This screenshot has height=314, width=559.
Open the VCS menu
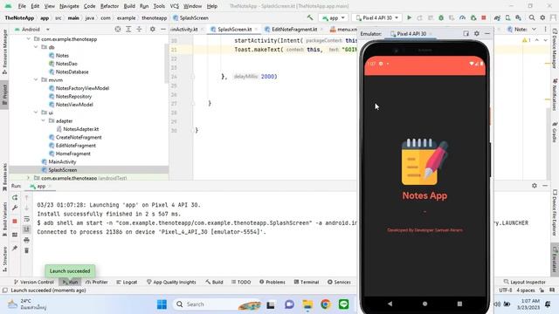point(174,6)
